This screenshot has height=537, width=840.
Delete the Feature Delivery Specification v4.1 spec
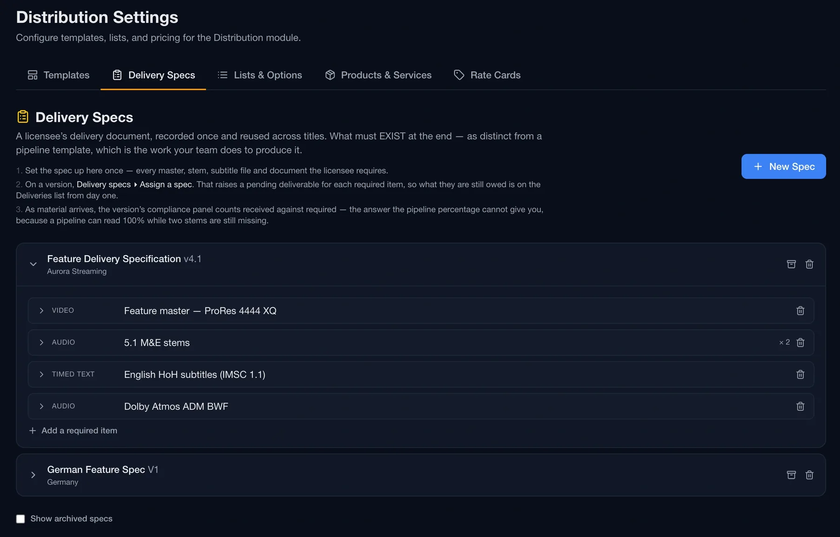coord(809,264)
